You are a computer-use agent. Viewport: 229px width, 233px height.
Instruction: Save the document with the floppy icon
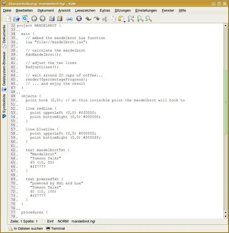52,19
